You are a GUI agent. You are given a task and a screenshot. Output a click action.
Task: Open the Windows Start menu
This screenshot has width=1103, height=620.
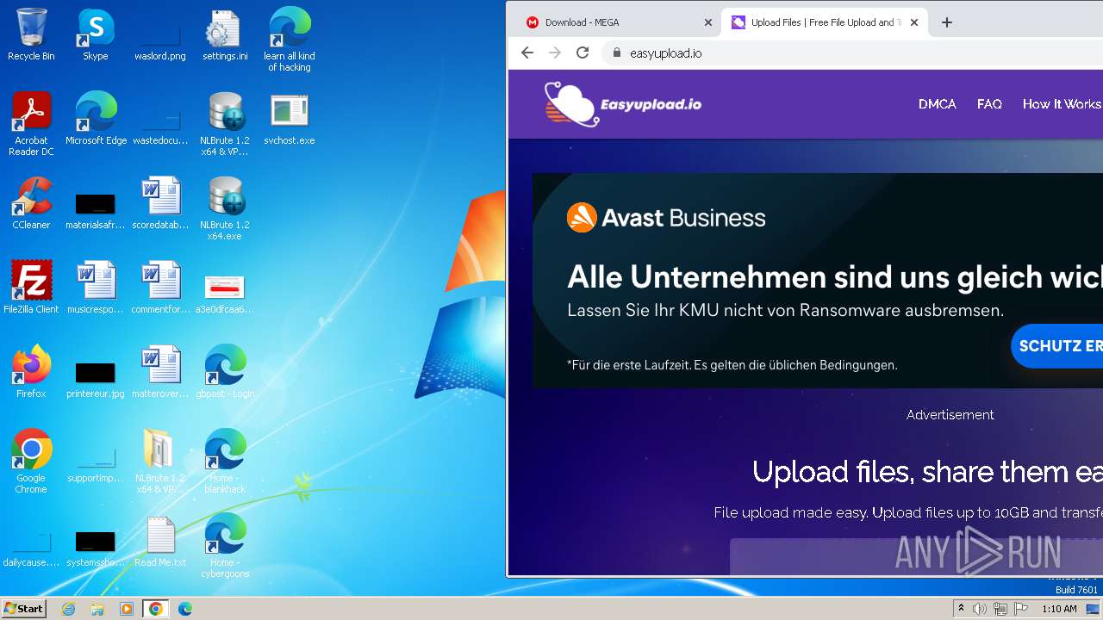pyautogui.click(x=24, y=609)
